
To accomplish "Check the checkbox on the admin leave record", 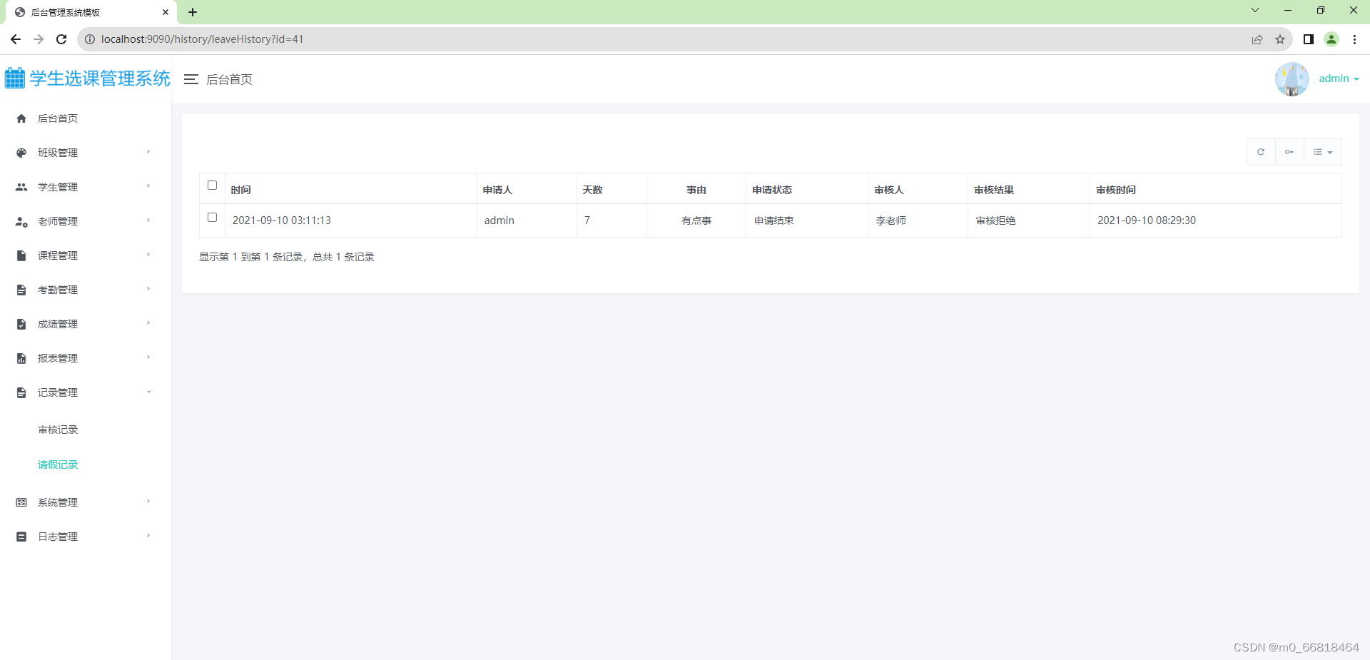I will (x=212, y=218).
